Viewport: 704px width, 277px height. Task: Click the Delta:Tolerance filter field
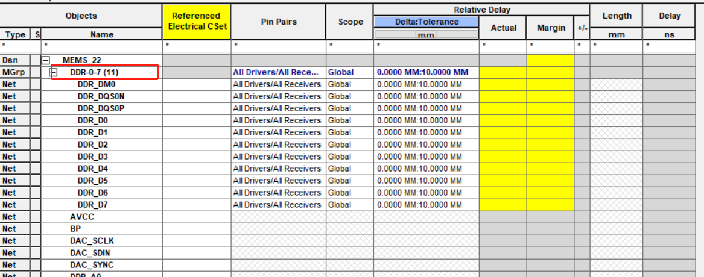427,46
